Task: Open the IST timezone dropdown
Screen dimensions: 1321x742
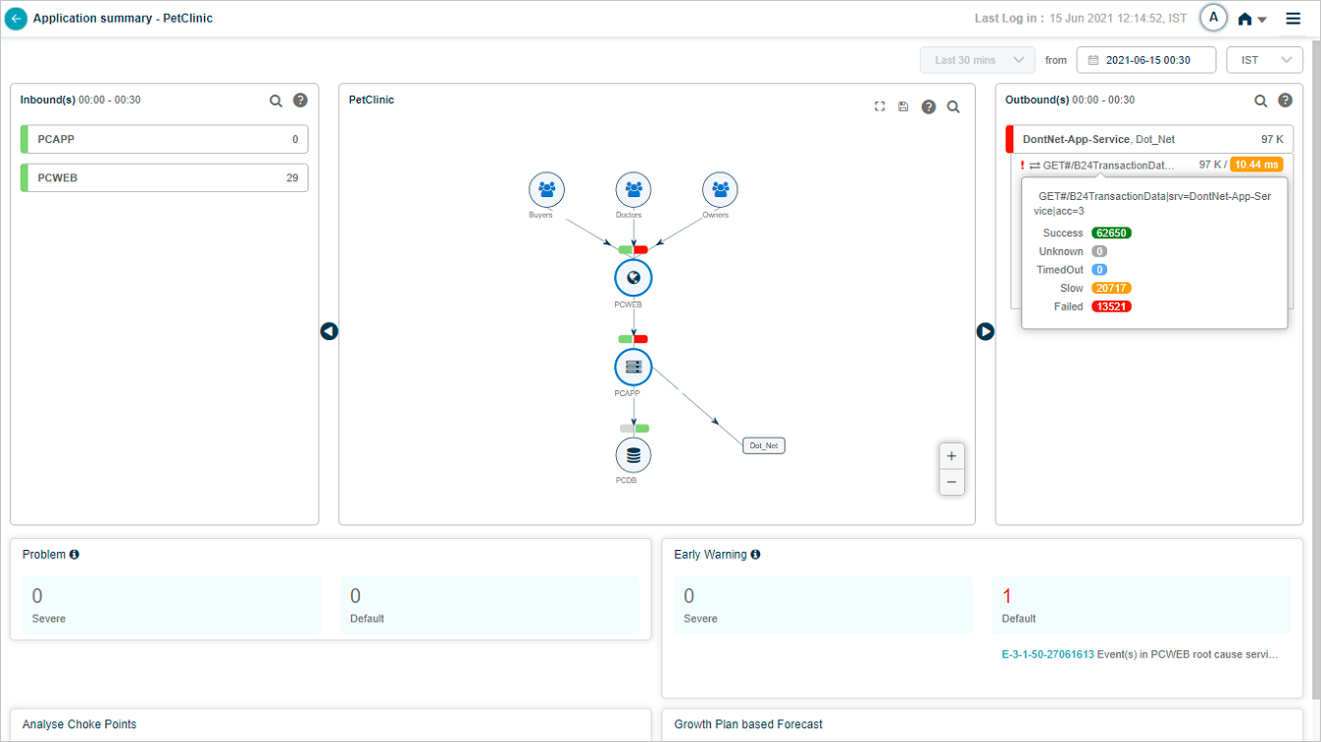Action: pos(1264,60)
